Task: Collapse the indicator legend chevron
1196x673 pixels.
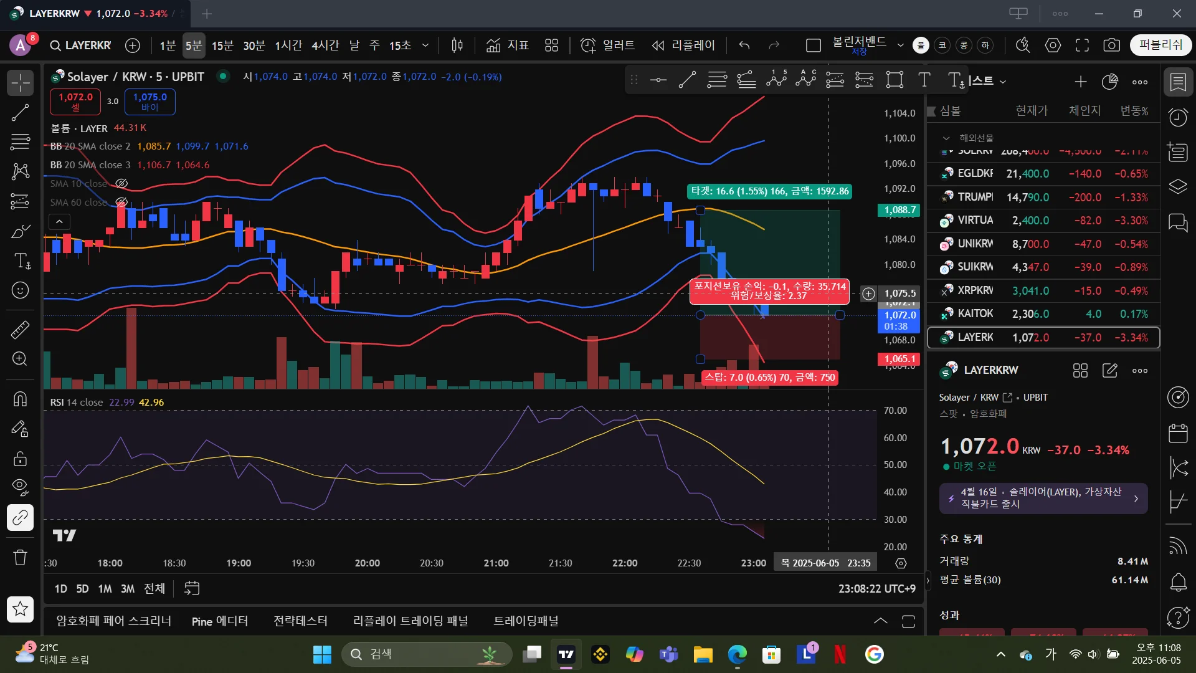Action: pyautogui.click(x=59, y=222)
